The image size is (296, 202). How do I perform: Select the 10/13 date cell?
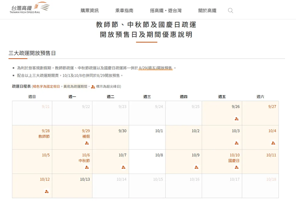coord(72,186)
